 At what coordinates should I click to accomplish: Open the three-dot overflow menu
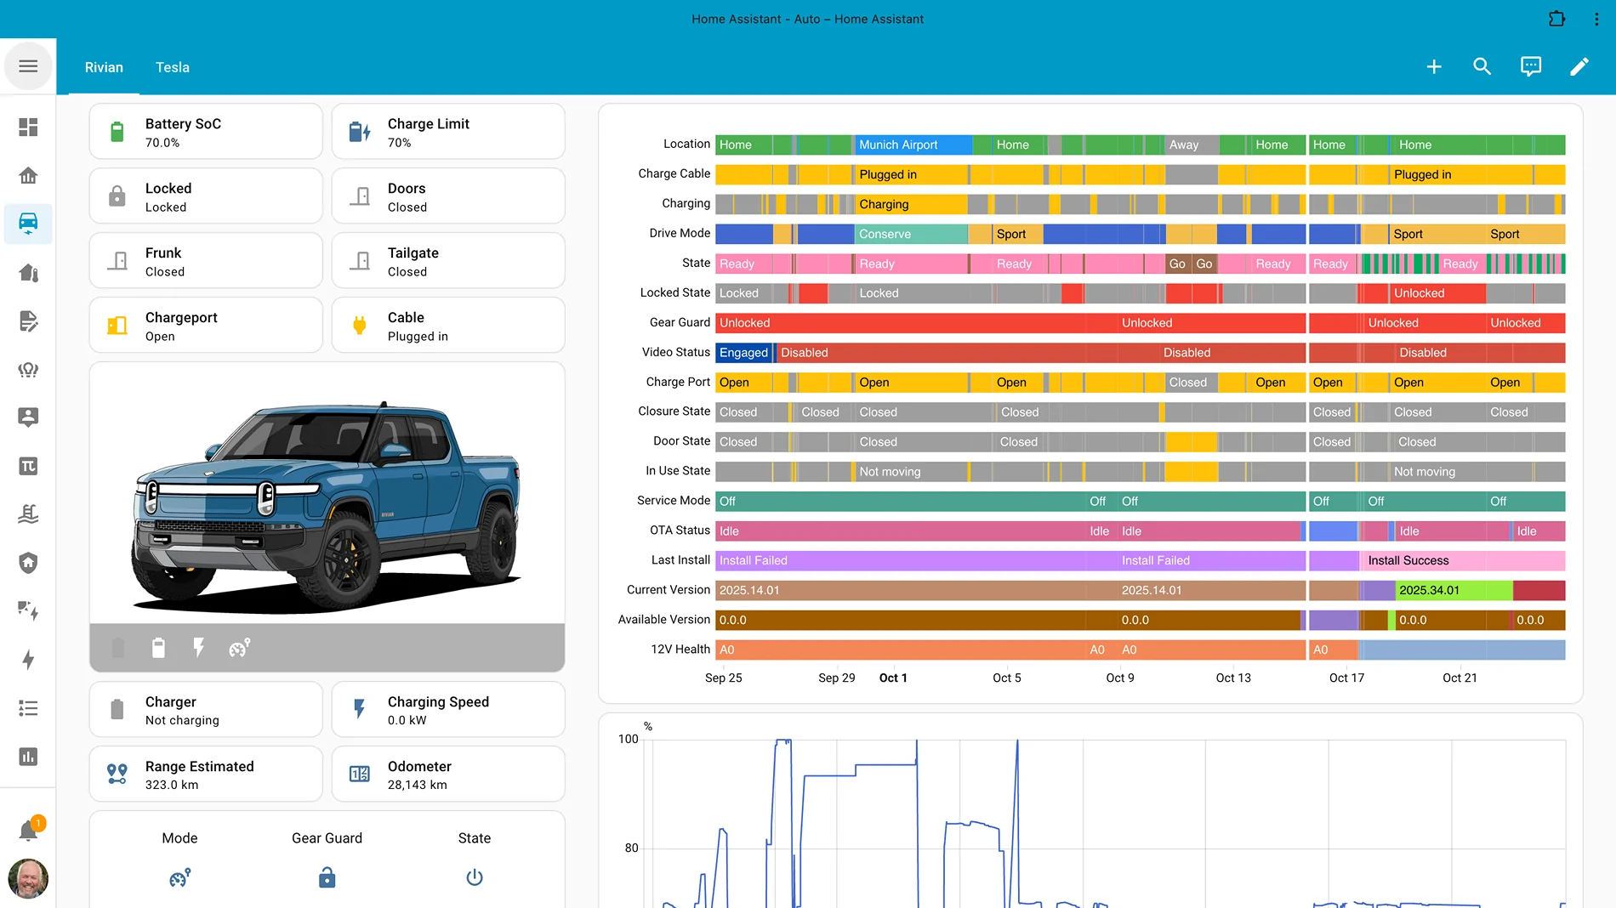click(1596, 19)
